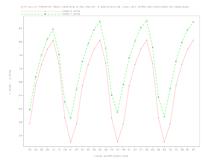Click the y-axis tick label 68

coord(20,82)
